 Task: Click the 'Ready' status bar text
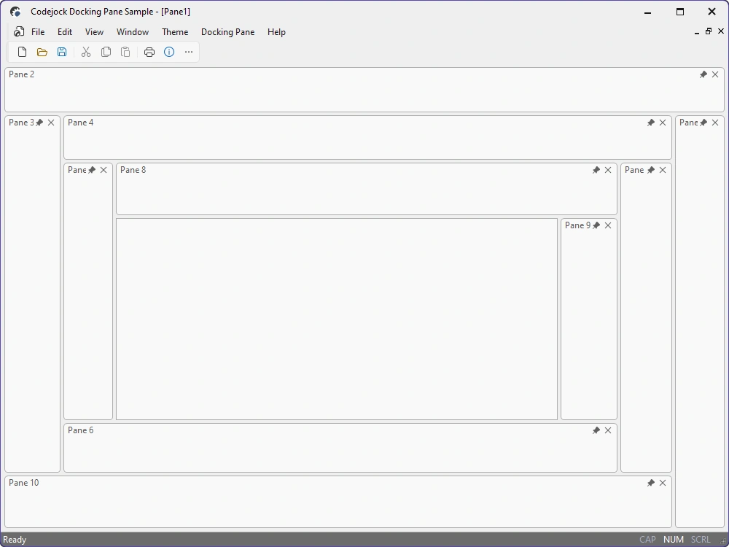pos(15,540)
